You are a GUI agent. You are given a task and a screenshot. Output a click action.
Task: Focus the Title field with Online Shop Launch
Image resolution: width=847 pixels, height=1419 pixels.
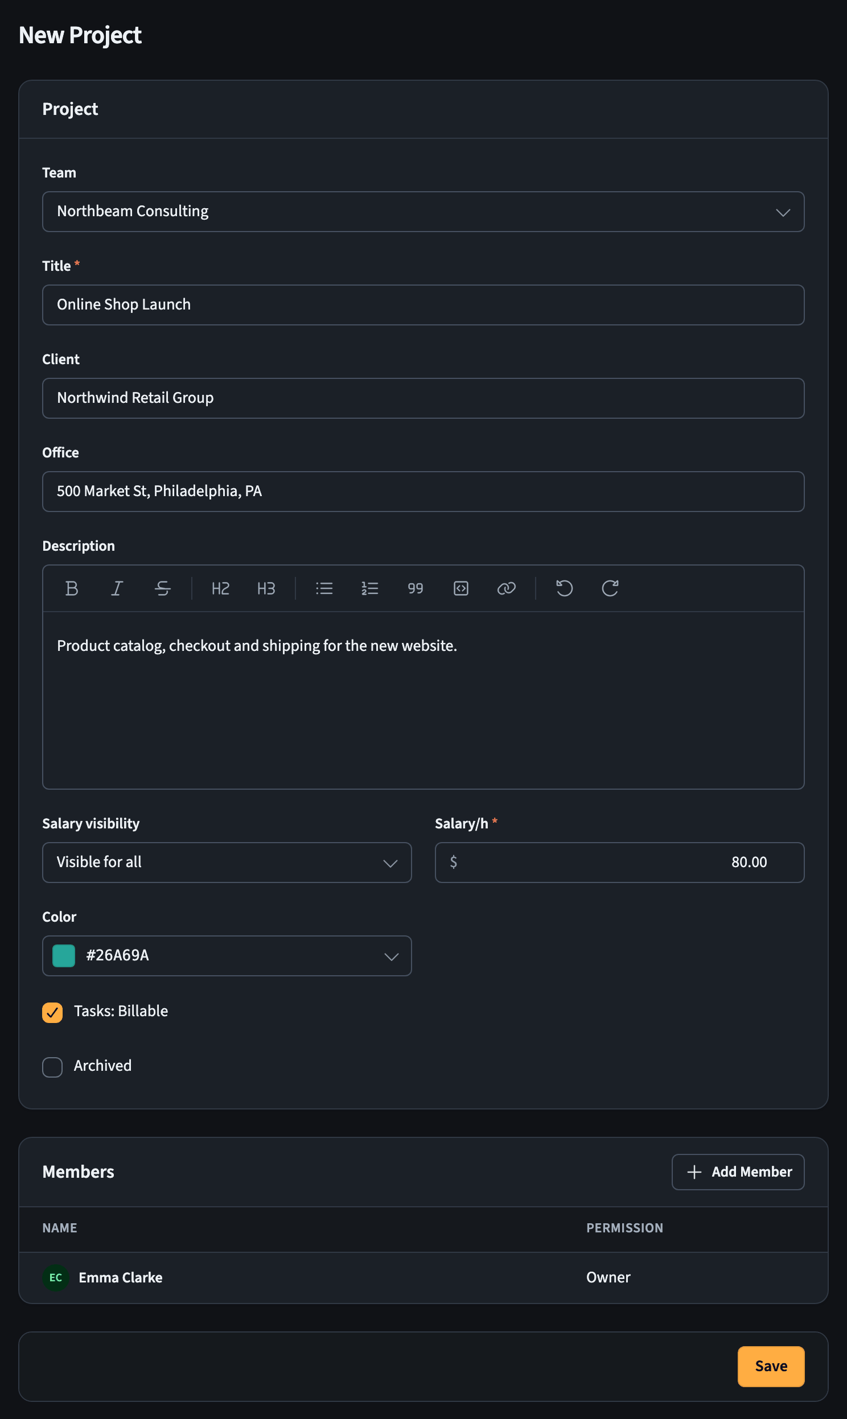coord(423,305)
